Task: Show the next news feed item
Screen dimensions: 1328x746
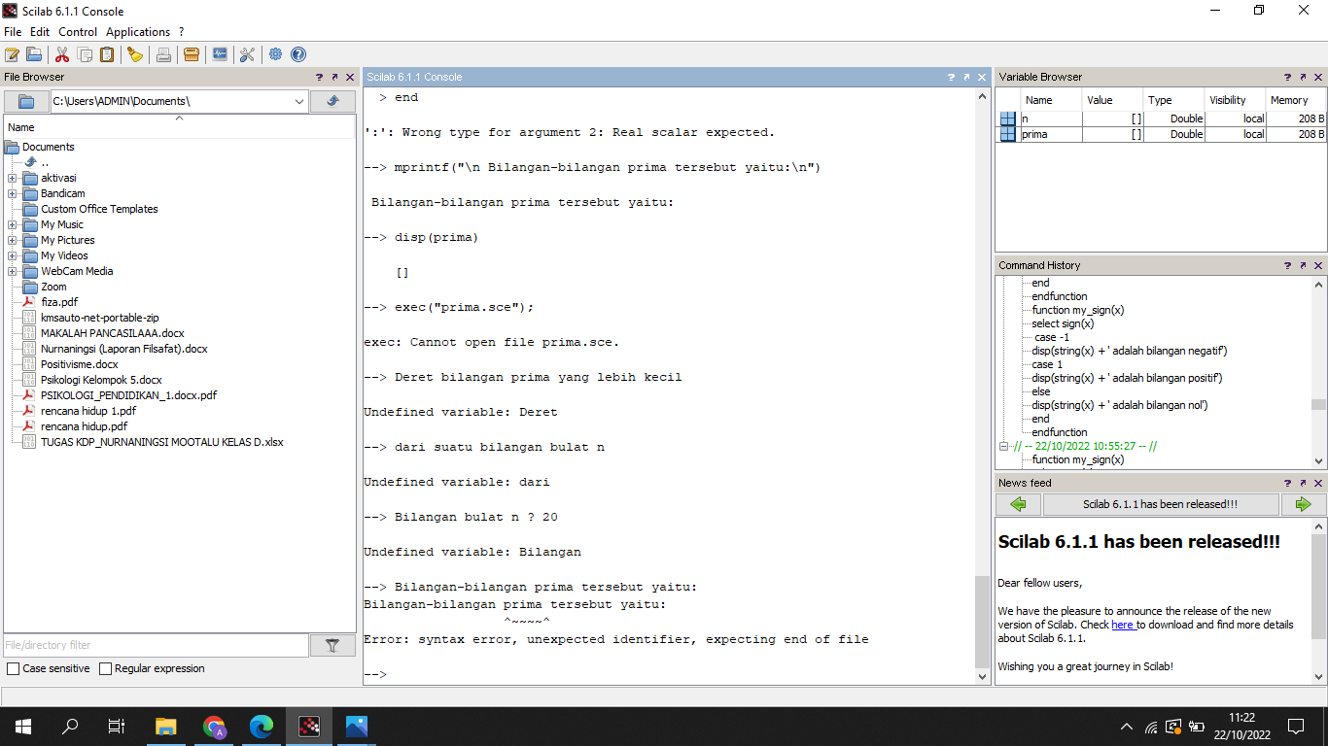Action: pyautogui.click(x=1303, y=504)
